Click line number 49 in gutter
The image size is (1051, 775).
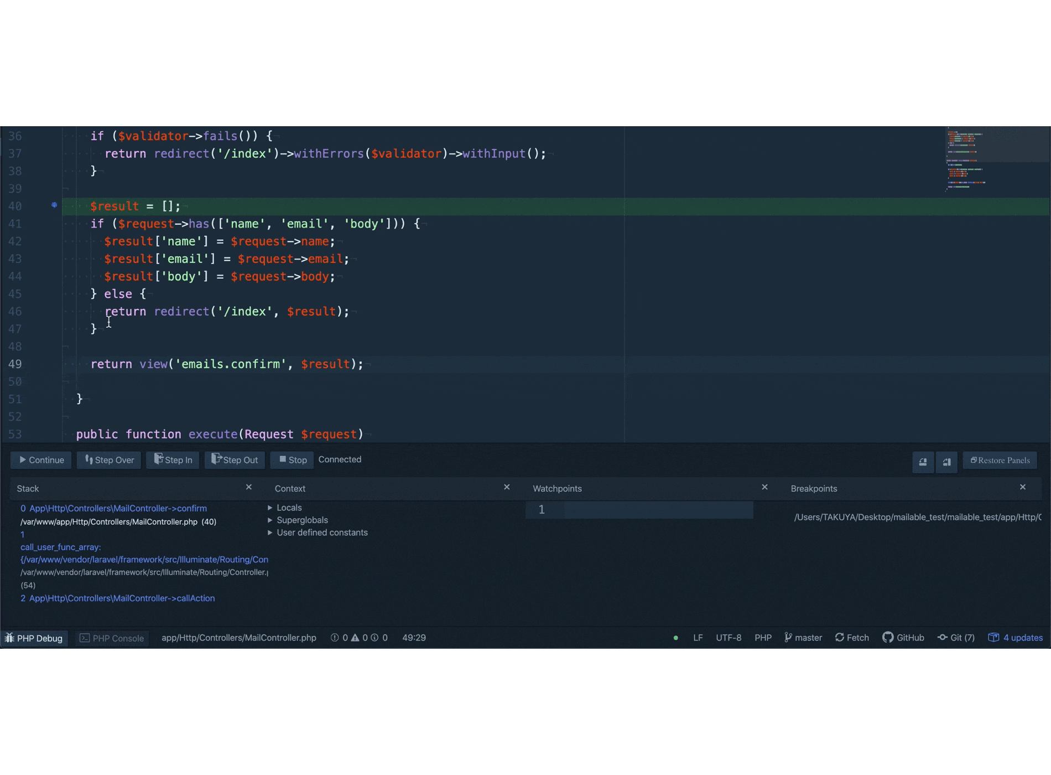(15, 364)
